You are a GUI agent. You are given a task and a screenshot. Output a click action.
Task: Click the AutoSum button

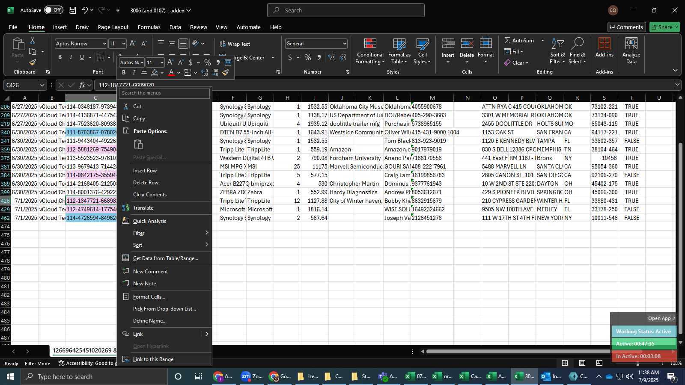coord(519,40)
